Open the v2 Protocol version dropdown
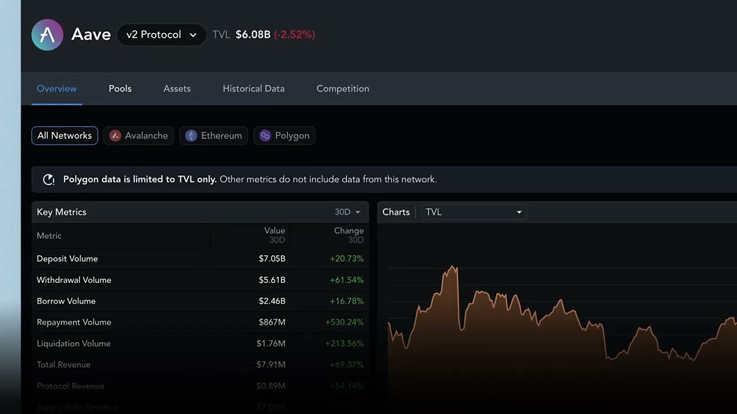This screenshot has height=414, width=737. coord(161,34)
